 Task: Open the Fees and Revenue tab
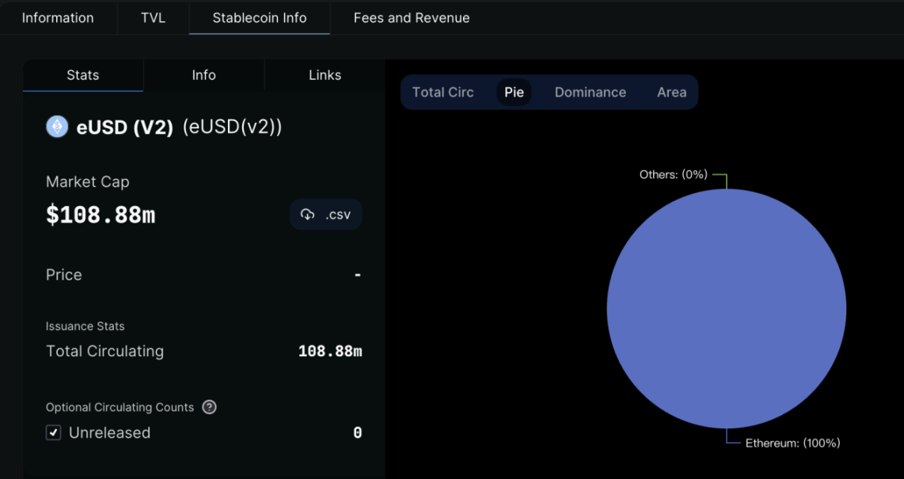[411, 17]
